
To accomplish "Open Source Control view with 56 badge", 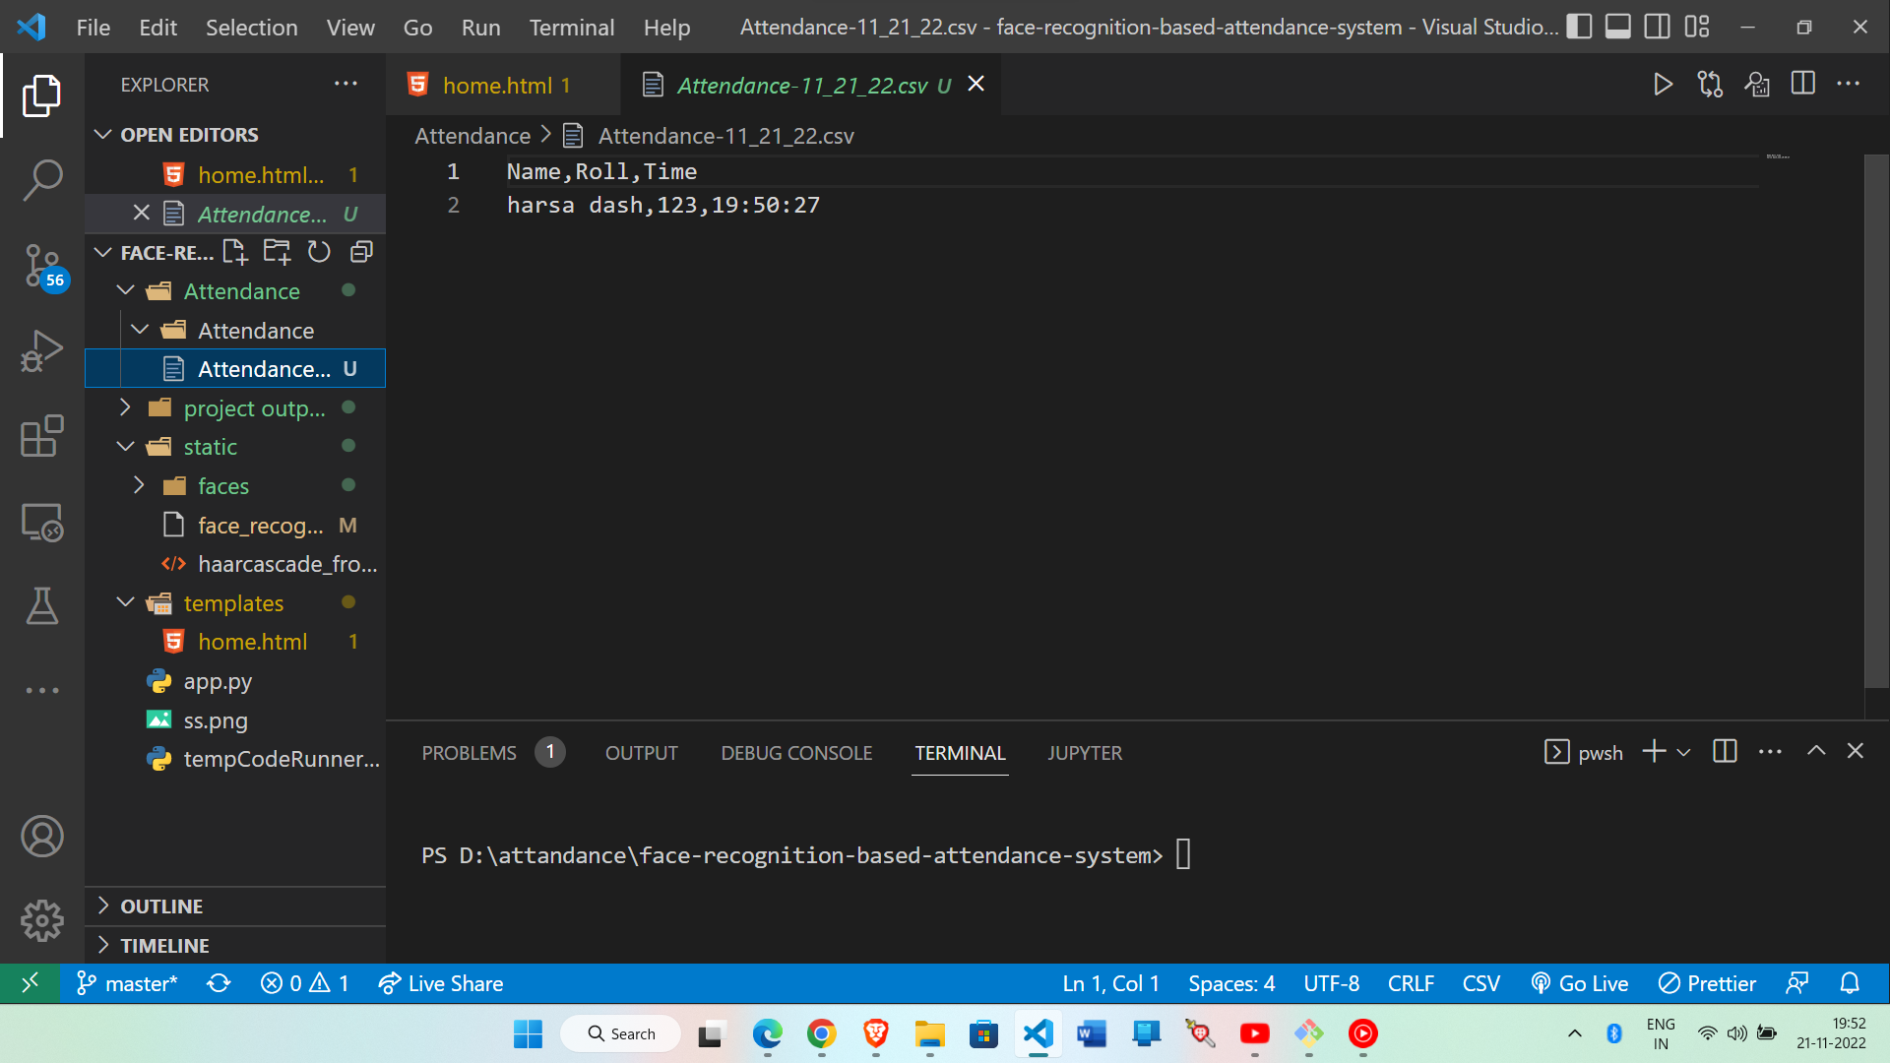I will pyautogui.click(x=42, y=265).
